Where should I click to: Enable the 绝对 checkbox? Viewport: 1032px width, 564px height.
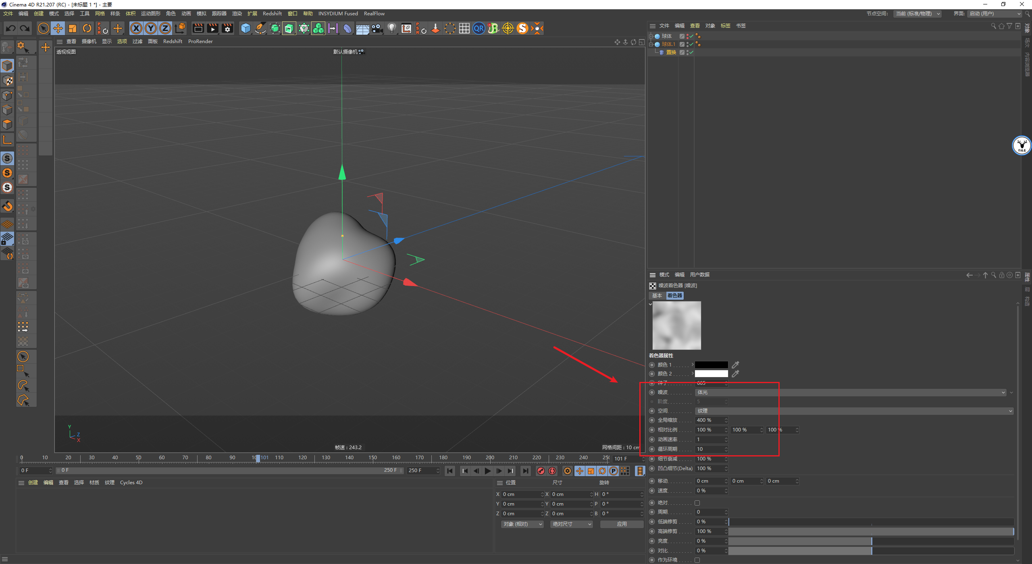(697, 503)
